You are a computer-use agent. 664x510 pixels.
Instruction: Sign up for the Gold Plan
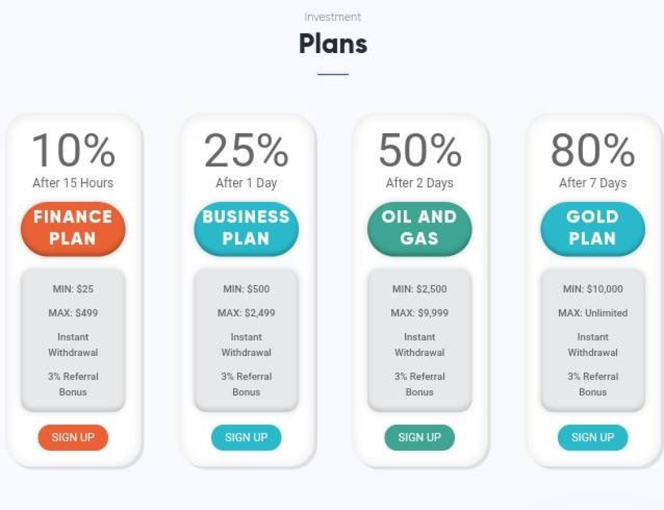tap(593, 437)
